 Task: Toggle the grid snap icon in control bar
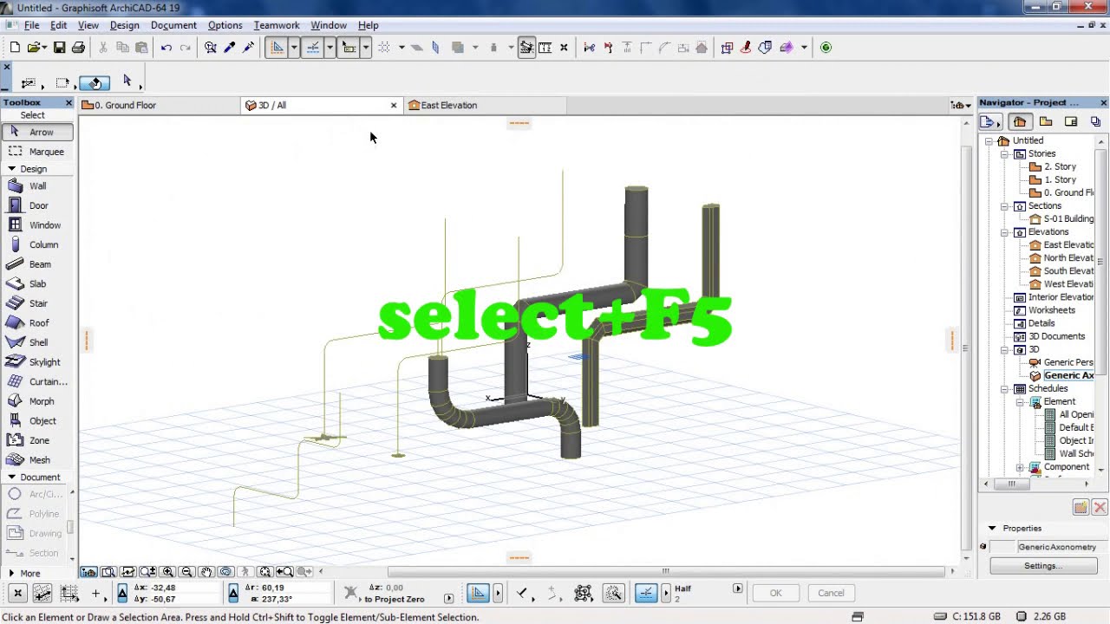point(69,593)
